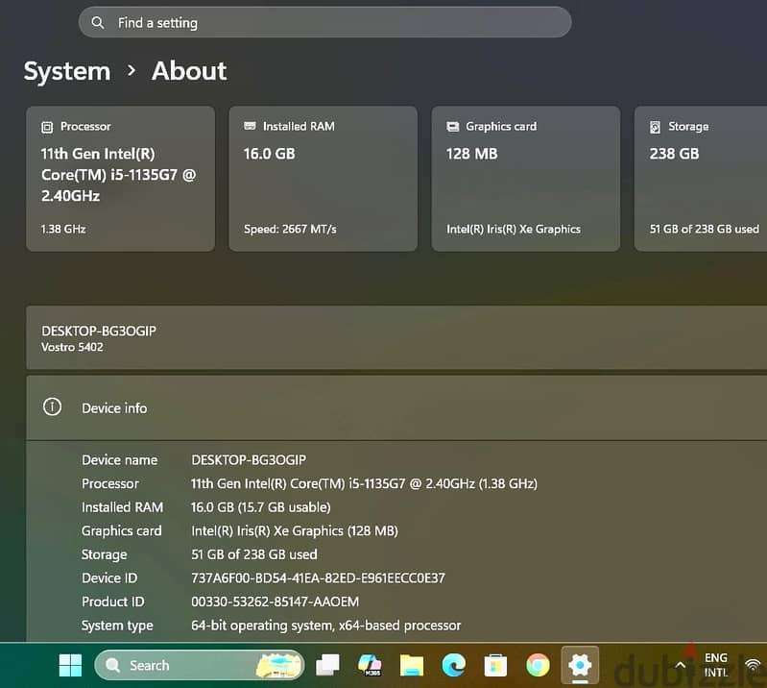Open Task View from the taskbar

pyautogui.click(x=327, y=666)
